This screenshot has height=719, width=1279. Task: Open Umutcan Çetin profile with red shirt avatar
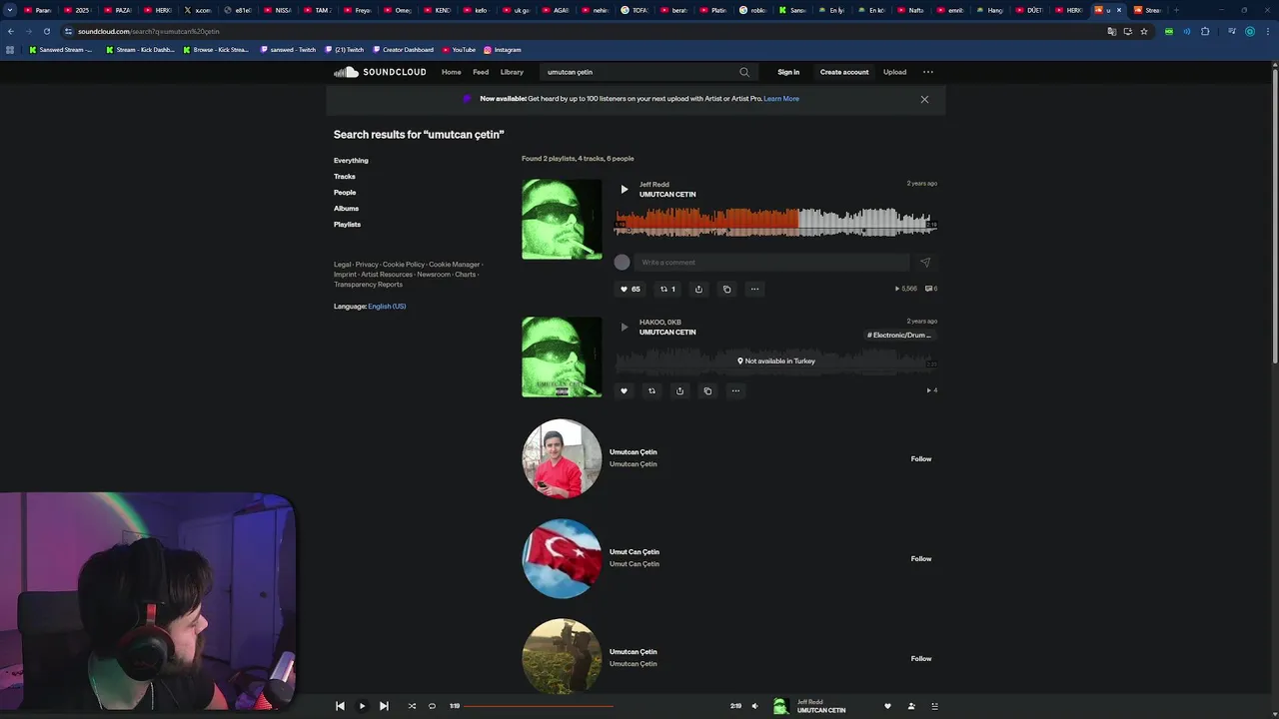[562, 458]
